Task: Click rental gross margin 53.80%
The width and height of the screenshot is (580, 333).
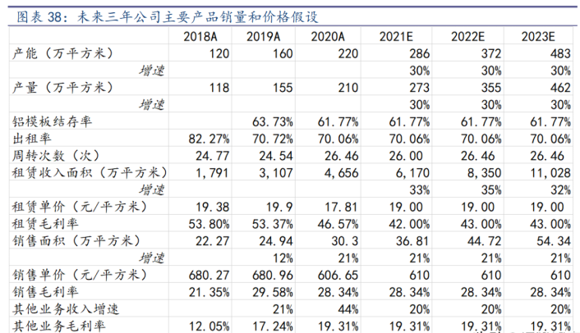Action: pyautogui.click(x=209, y=224)
